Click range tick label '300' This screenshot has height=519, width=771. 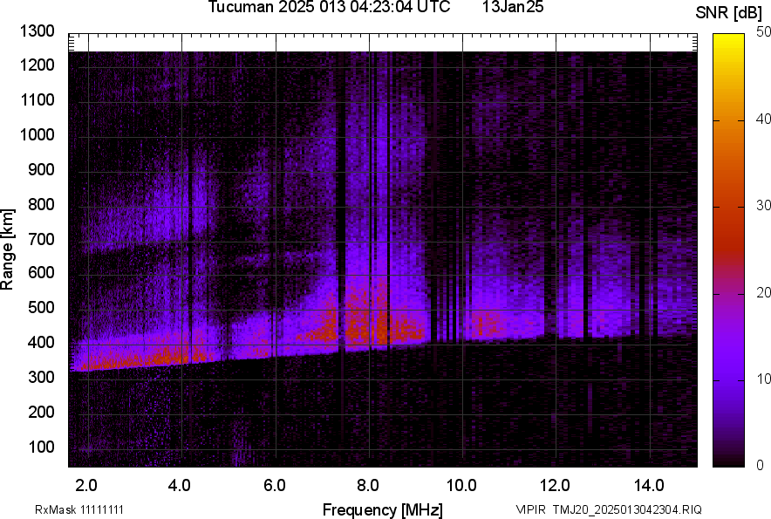point(41,377)
